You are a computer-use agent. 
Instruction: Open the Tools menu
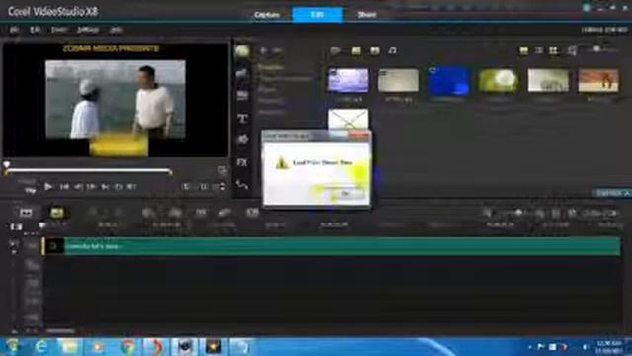(x=59, y=30)
